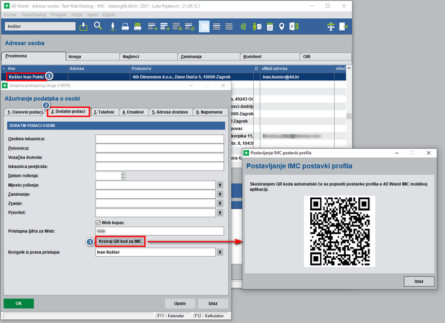Click the first list-with-green-arrow icon

click(152, 27)
